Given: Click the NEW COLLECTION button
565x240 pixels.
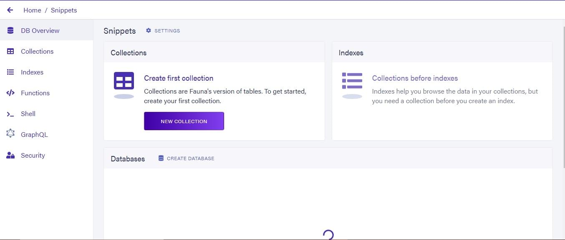Looking at the screenshot, I should [184, 121].
